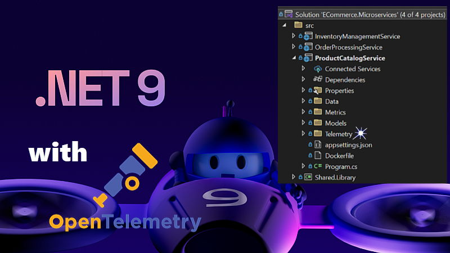Click the Dependencies node icon

[317, 79]
